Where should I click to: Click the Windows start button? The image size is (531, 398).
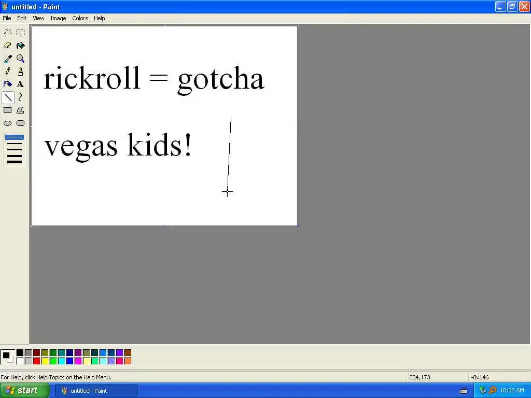(24, 391)
